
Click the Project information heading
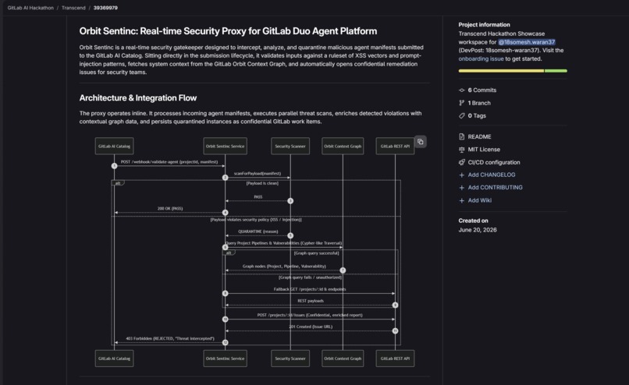484,24
